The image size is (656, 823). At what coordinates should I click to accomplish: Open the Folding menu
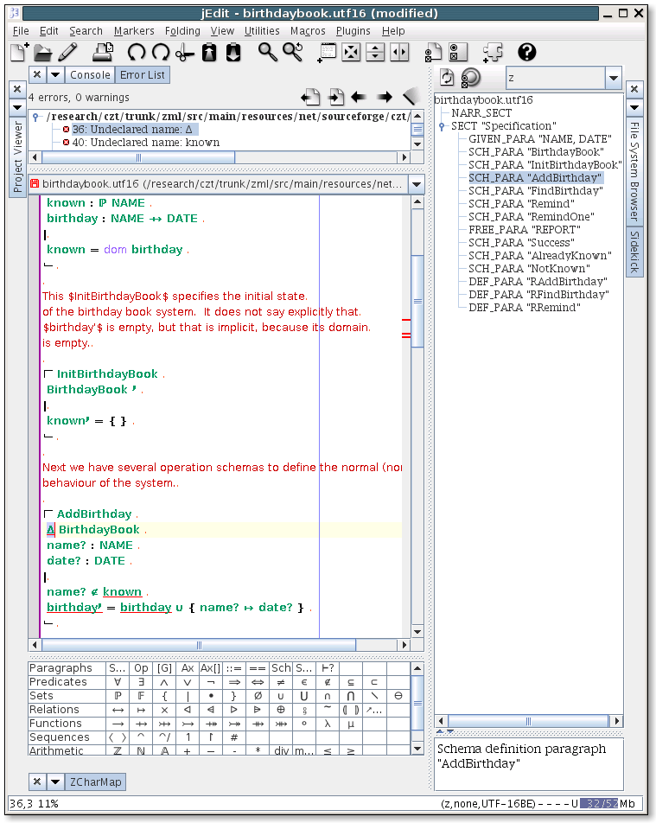182,31
